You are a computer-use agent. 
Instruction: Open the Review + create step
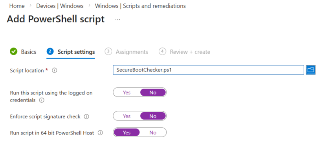190,52
